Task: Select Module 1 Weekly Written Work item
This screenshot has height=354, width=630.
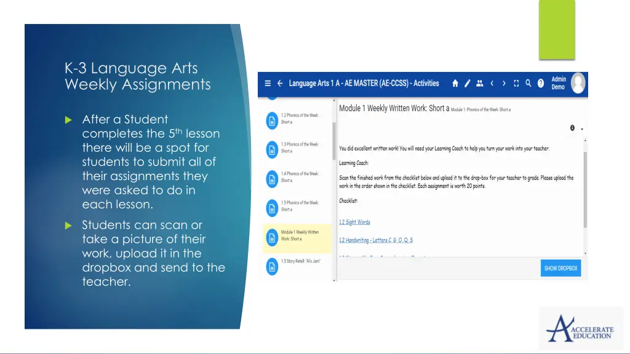Action: click(298, 235)
